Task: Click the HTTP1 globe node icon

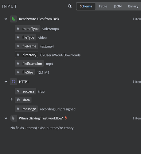Action: pos(14,82)
